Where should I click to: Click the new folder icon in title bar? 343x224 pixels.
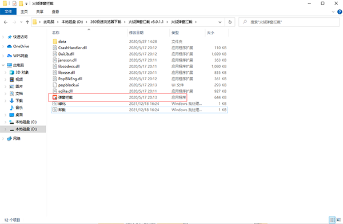[x=21, y=3]
